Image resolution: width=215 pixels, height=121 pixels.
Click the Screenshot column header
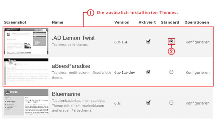[x=15, y=22]
